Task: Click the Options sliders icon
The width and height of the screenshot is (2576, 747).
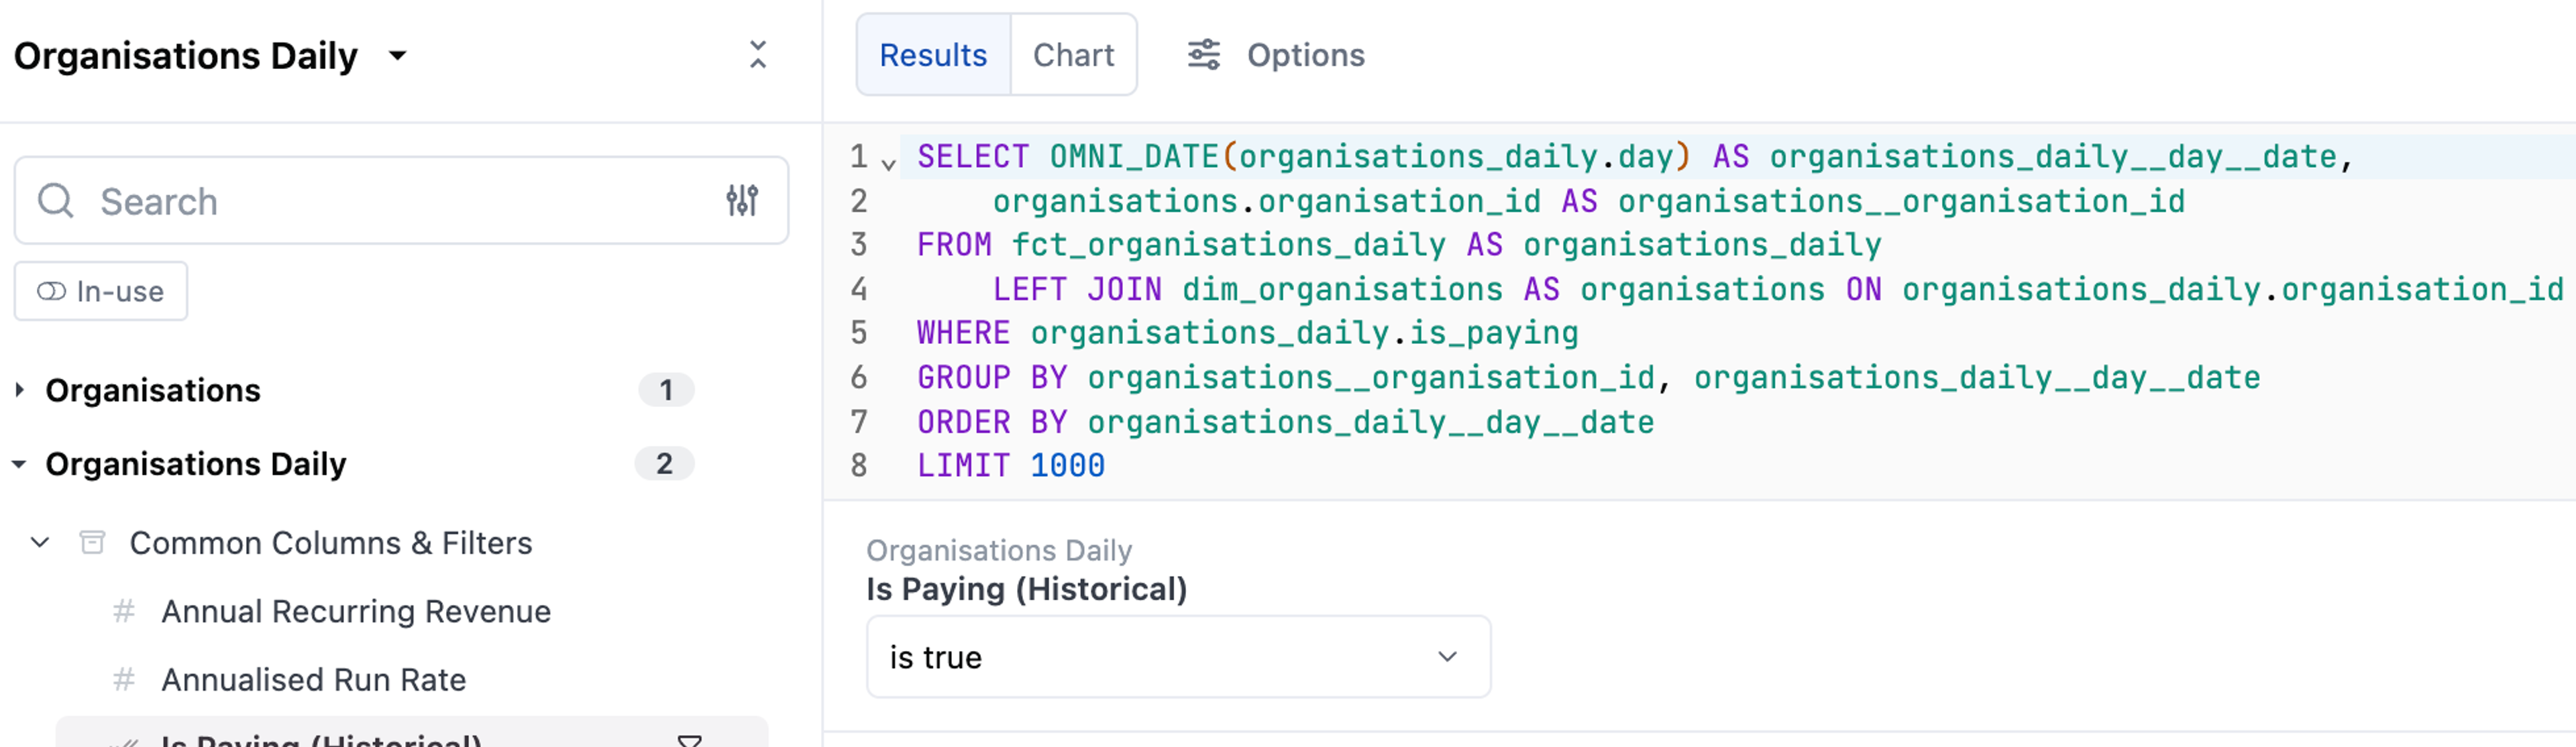Action: point(1204,55)
